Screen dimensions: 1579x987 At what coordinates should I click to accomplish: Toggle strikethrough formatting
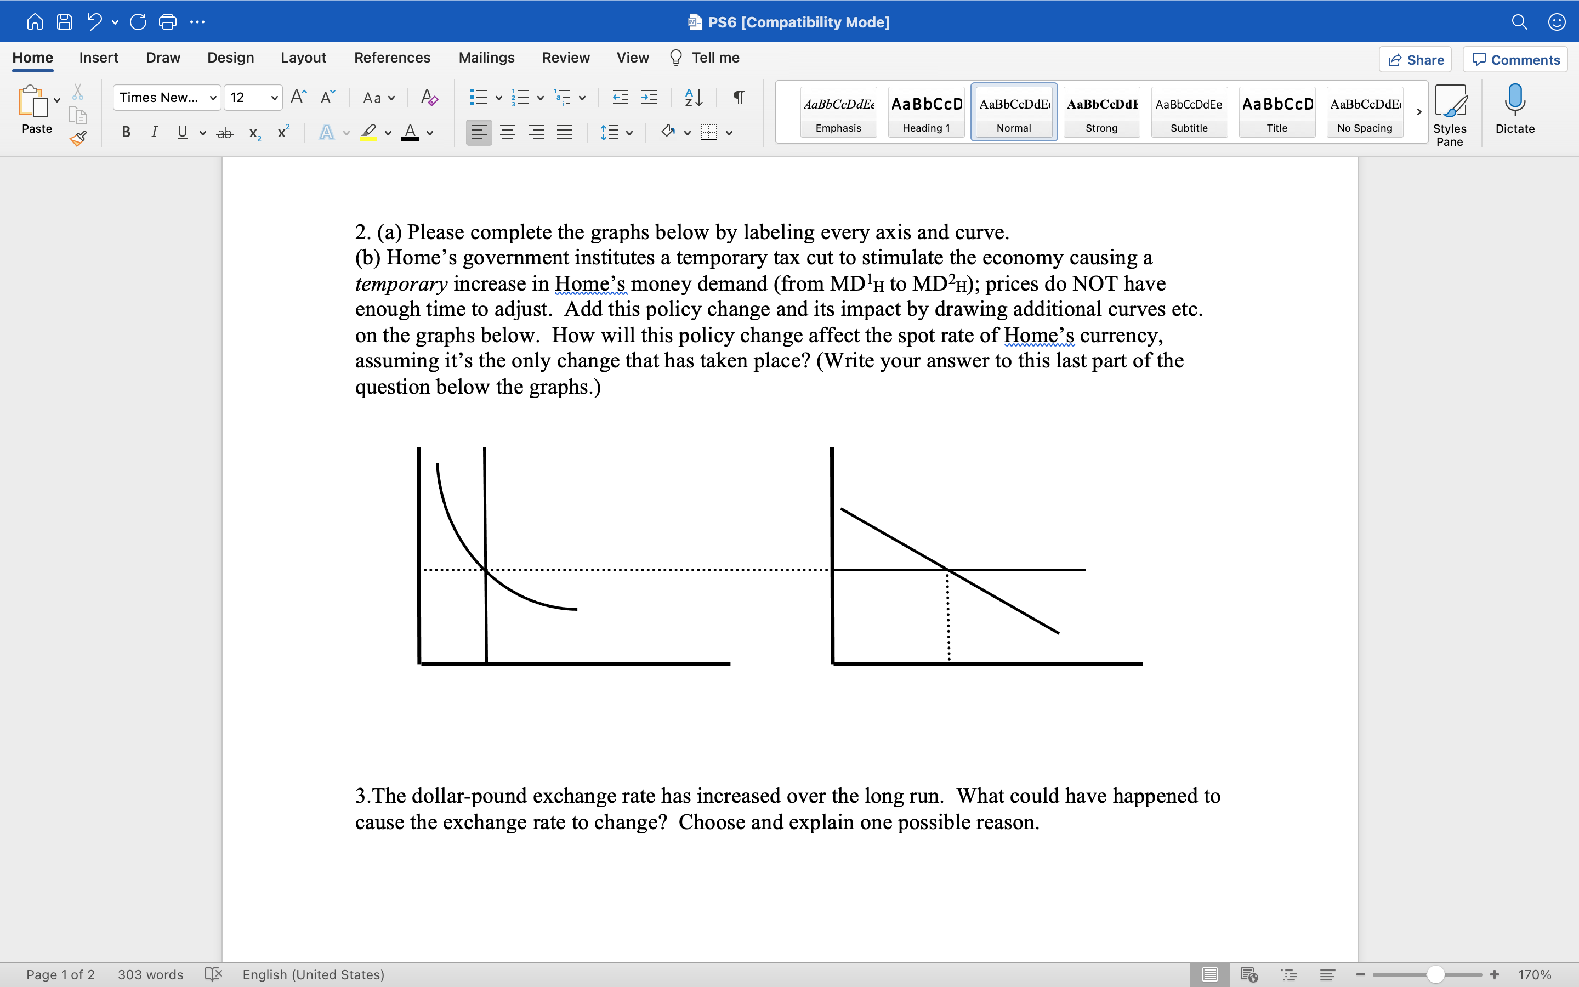point(224,133)
